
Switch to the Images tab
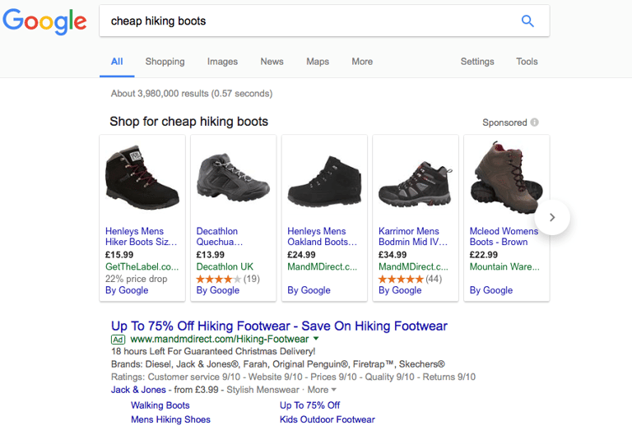(x=222, y=62)
